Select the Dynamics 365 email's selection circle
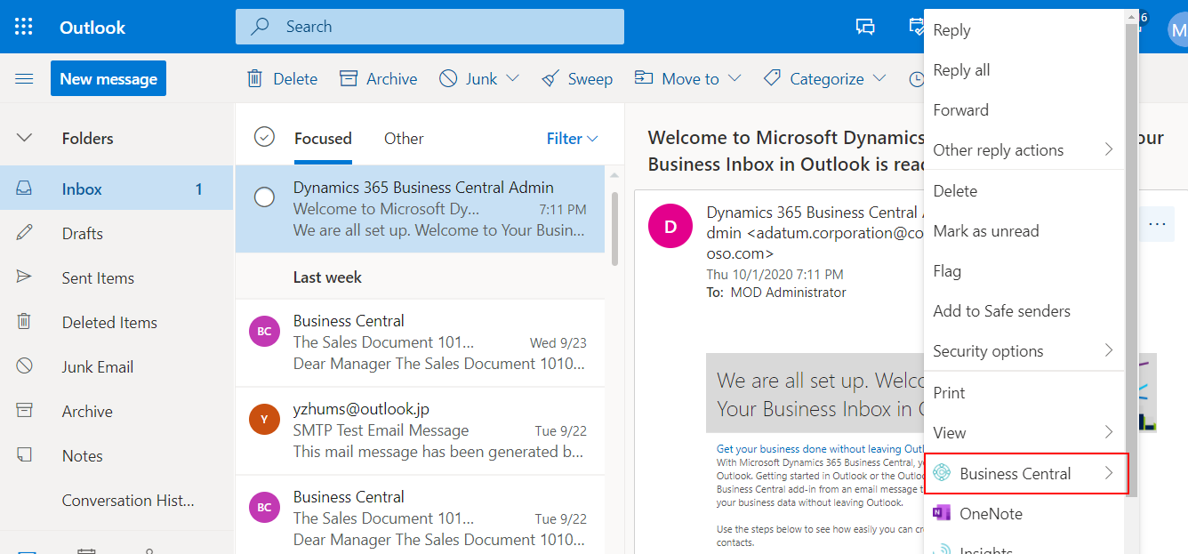Image resolution: width=1188 pixels, height=554 pixels. (264, 197)
